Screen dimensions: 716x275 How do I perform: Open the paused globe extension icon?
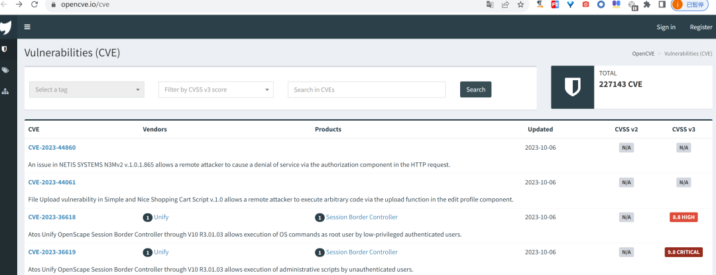[x=632, y=5]
